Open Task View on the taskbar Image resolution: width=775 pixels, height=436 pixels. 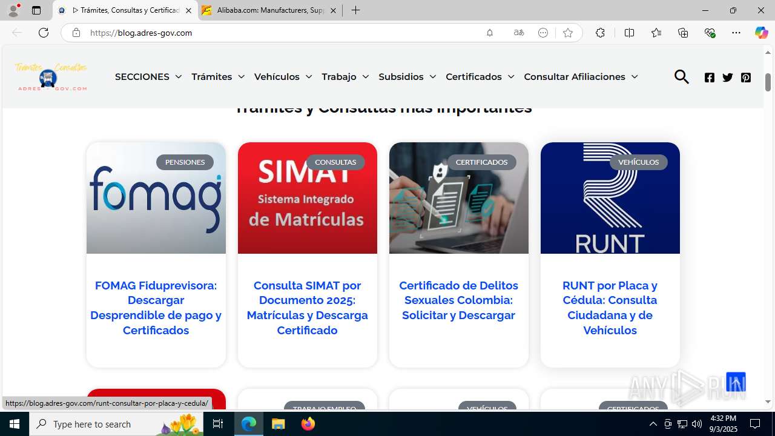click(x=218, y=424)
